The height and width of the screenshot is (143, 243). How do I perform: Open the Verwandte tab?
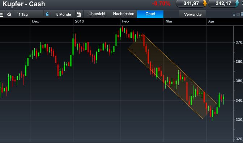pyautogui.click(x=193, y=14)
